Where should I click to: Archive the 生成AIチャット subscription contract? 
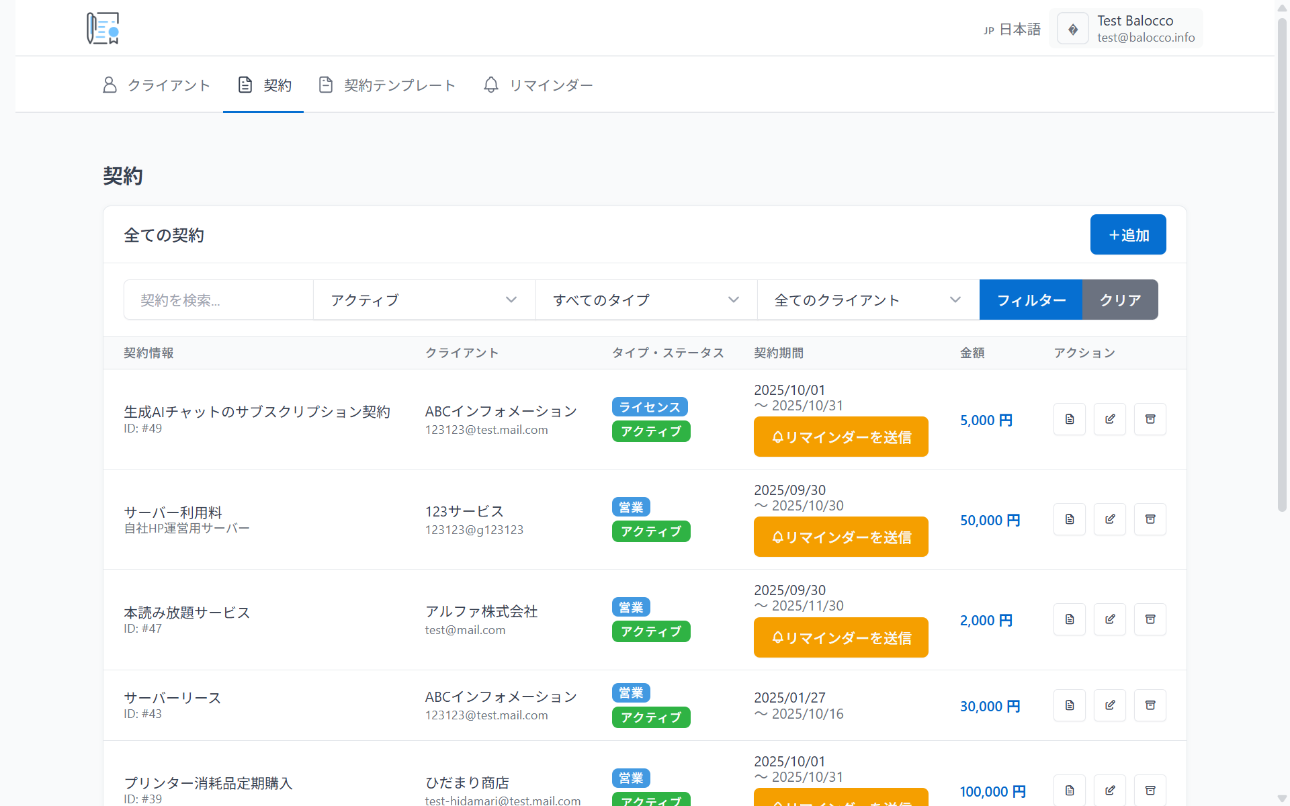tap(1150, 419)
